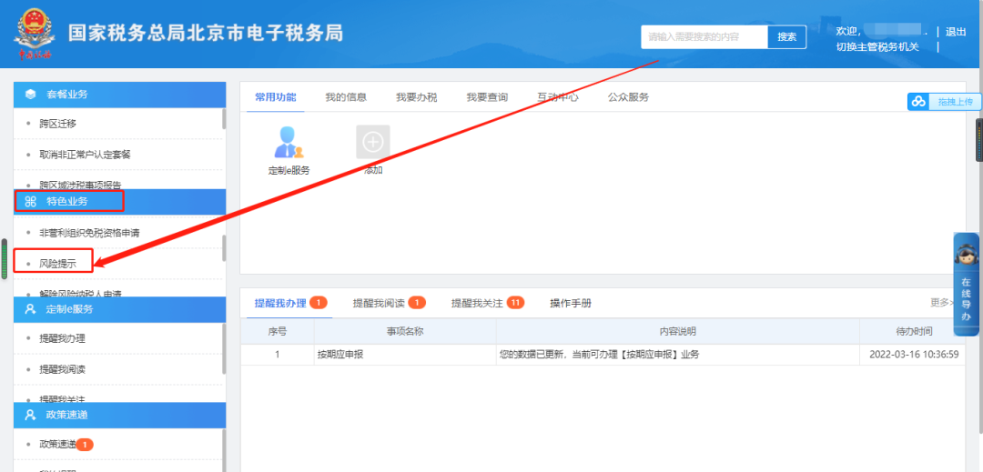Click the 拖拽上传 button
This screenshot has height=472, width=983.
944,102
